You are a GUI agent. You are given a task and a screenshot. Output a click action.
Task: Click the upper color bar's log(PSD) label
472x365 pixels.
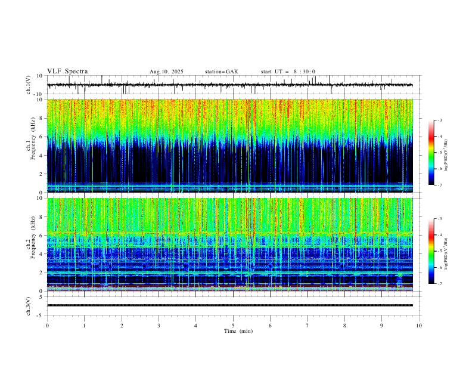[446, 156]
